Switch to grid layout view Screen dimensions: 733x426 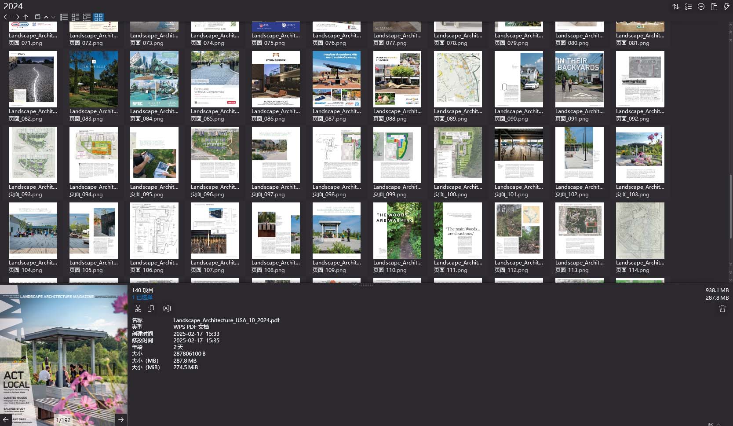click(98, 17)
